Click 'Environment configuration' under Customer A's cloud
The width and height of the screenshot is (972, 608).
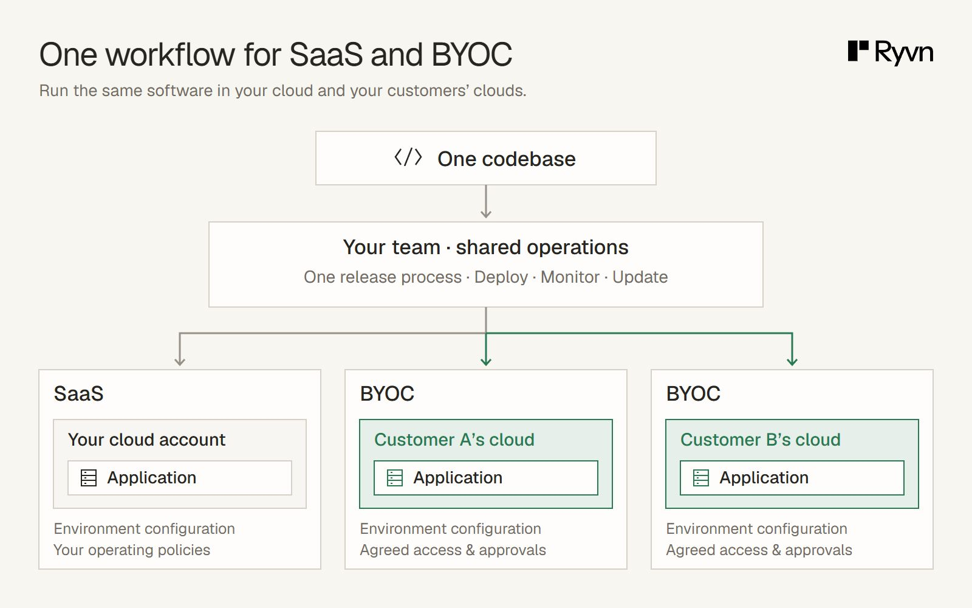[x=451, y=529]
